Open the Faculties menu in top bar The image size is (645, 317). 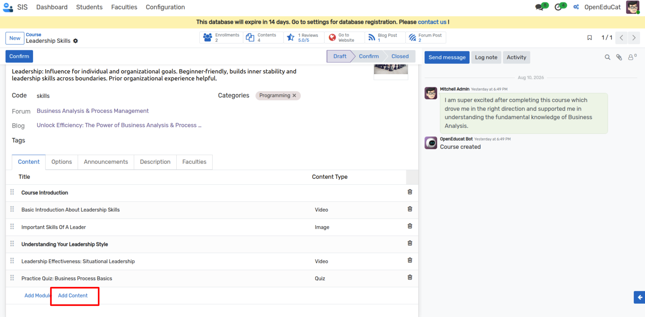(124, 7)
